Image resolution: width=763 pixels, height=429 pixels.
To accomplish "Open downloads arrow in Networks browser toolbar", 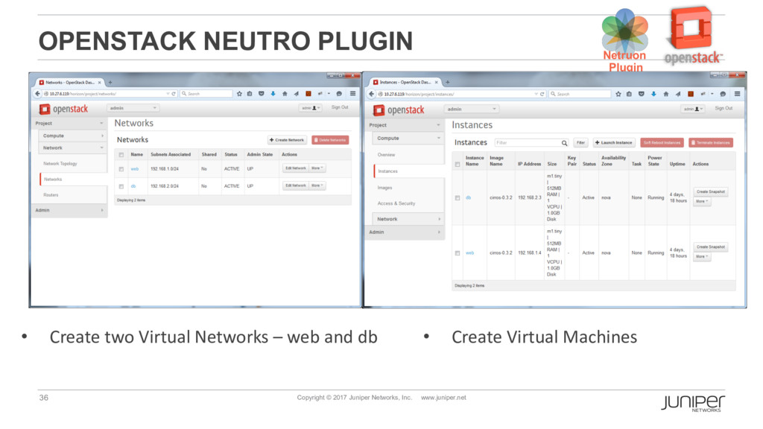I will tap(273, 94).
